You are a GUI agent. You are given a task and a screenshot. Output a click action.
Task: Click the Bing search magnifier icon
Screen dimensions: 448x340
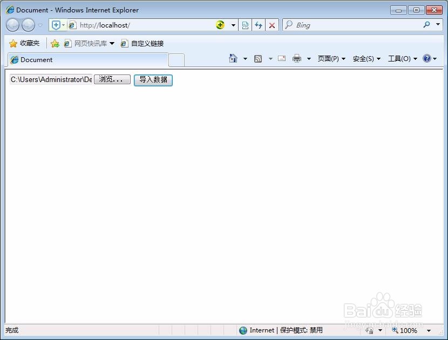click(x=426, y=25)
